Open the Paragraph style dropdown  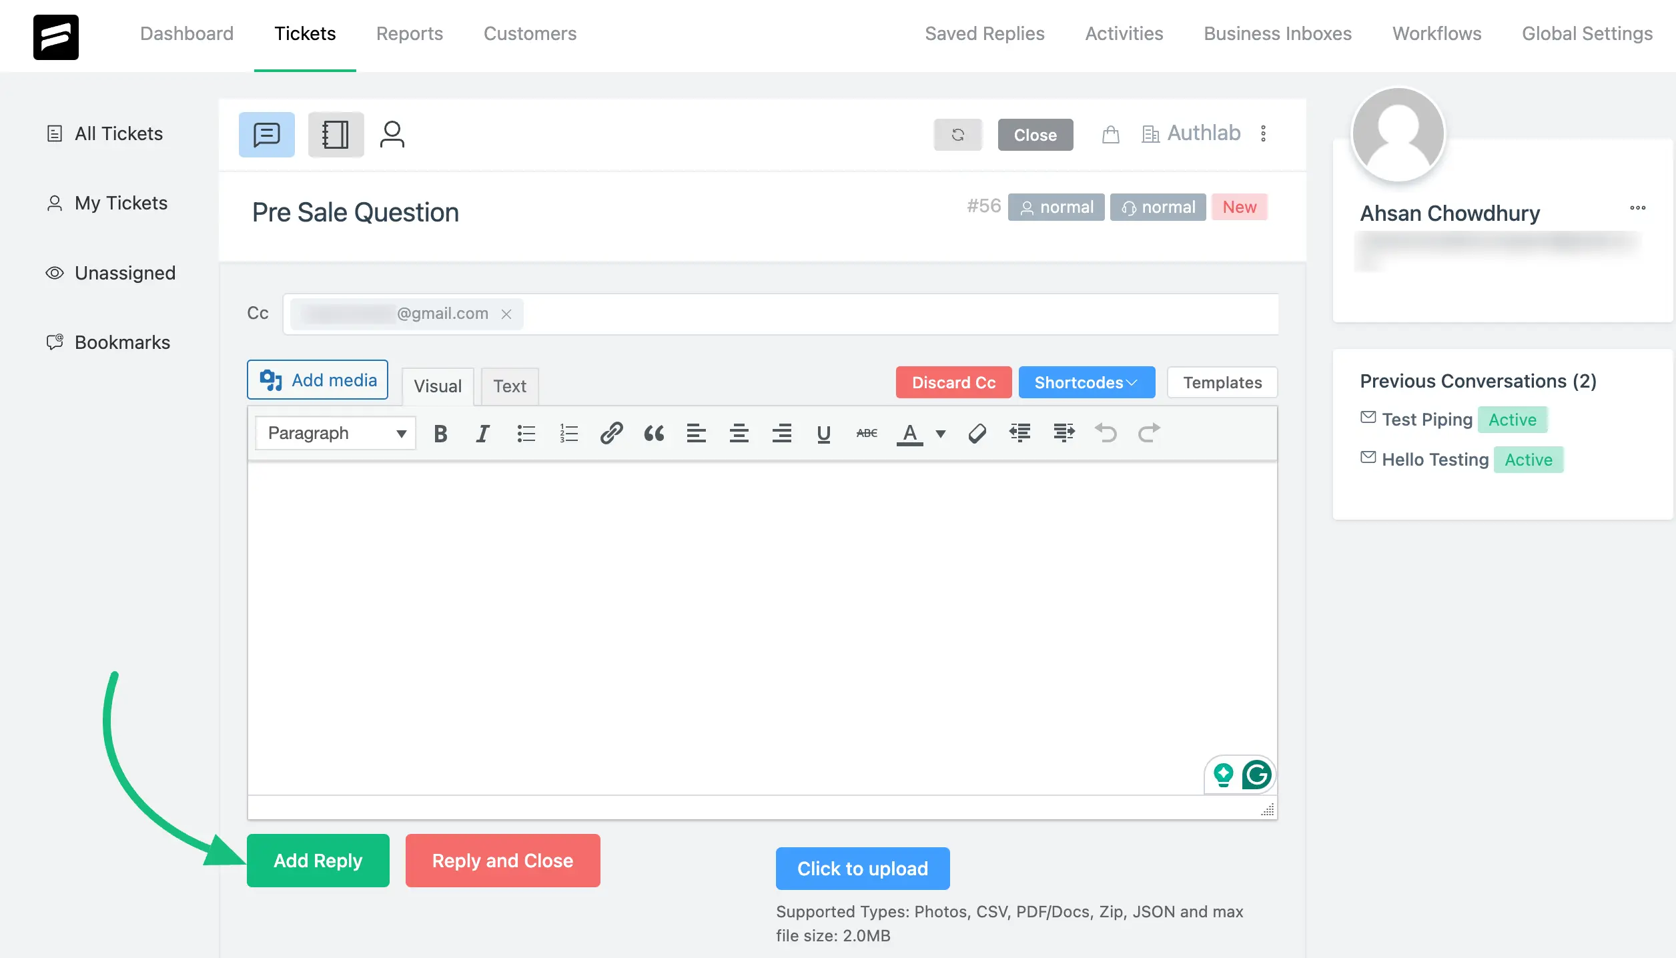click(x=334, y=433)
